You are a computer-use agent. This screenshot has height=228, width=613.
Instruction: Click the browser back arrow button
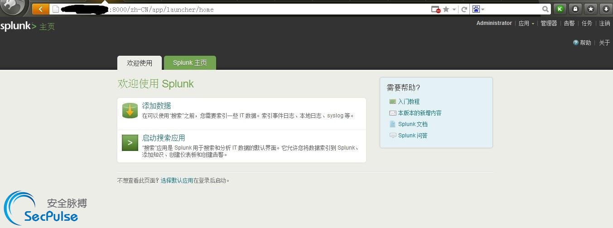click(40, 9)
